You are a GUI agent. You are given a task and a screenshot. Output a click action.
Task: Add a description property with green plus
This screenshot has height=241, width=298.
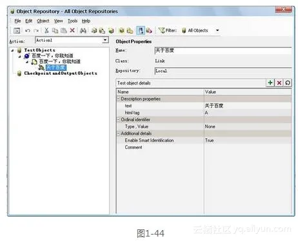click(270, 82)
